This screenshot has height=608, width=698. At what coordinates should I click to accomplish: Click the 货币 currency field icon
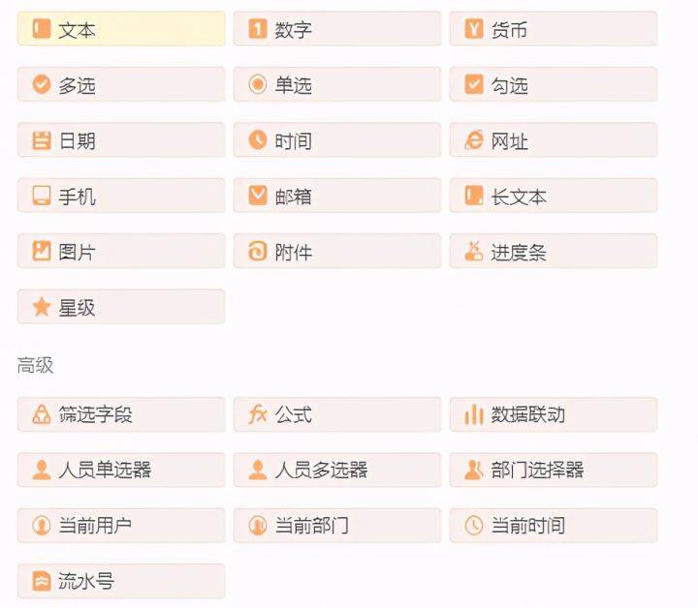tap(473, 29)
